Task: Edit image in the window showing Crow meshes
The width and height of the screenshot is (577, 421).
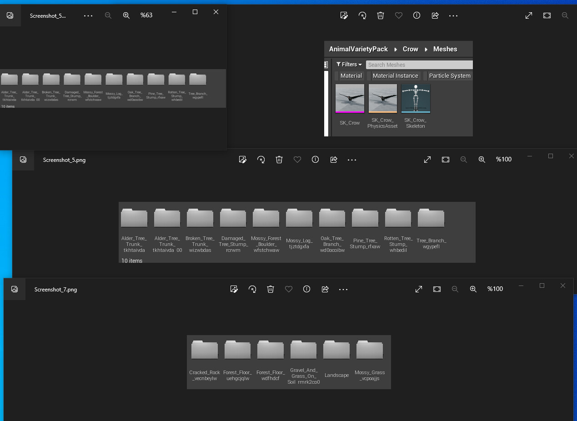Action: tap(344, 15)
